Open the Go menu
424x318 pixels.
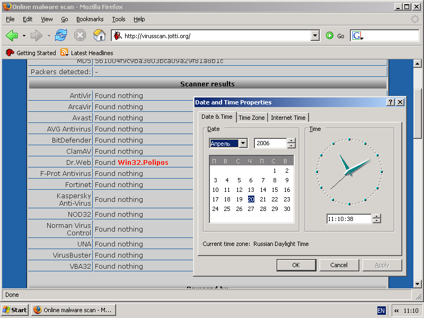pyautogui.click(x=64, y=19)
